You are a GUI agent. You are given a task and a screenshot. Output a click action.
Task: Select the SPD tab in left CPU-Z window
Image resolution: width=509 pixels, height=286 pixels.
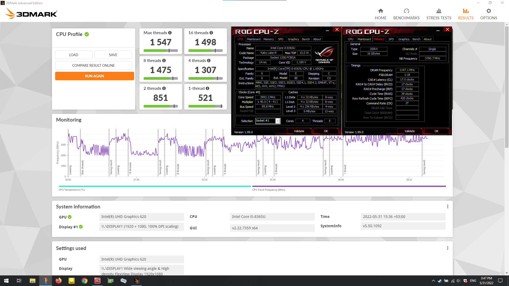(280, 39)
